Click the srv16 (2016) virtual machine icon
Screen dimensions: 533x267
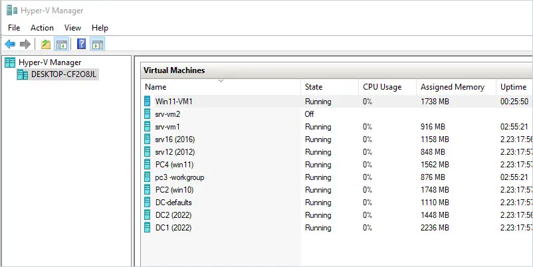[x=147, y=139]
